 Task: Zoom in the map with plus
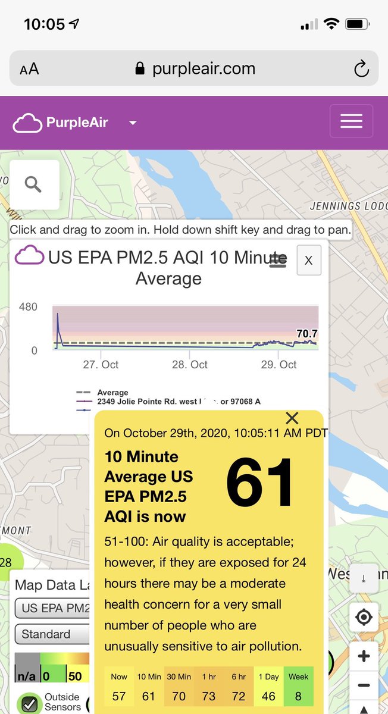click(363, 656)
